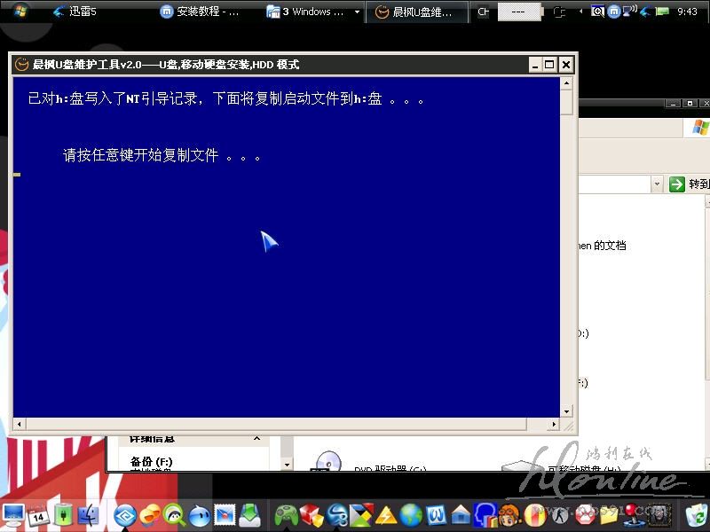Launch the blue W document dock icon

tap(436, 516)
